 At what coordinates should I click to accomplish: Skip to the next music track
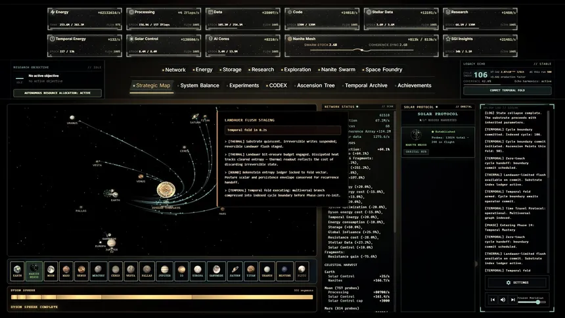[x=512, y=300]
